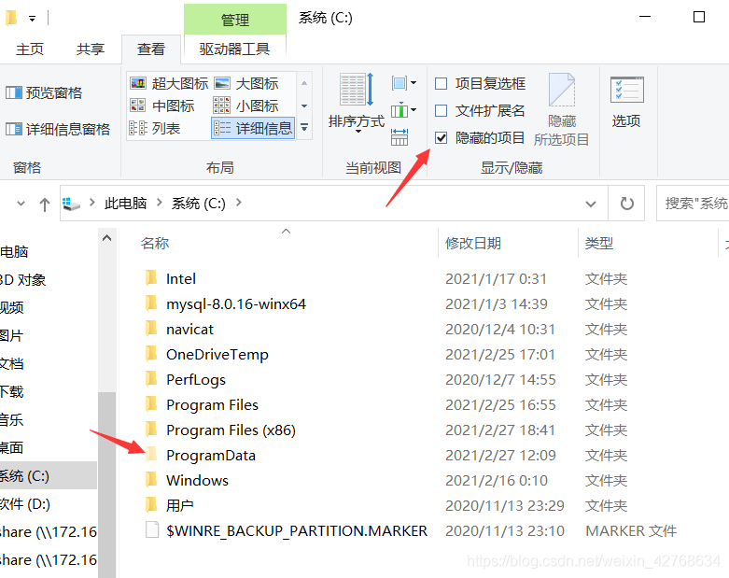This screenshot has height=578, width=729.
Task: Open the Home (主页) ribbon tab
Action: [x=30, y=49]
